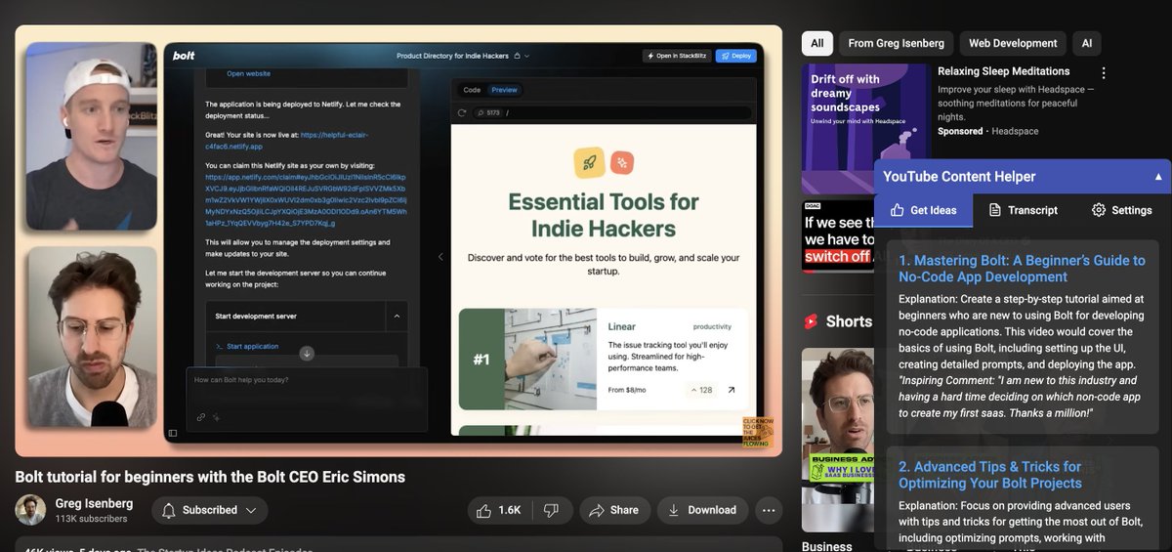Open Greg Isenberg channel name link

point(94,503)
